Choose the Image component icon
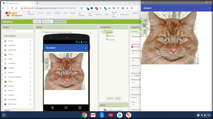Screen dimensions: 213x119 pos(5,54)
